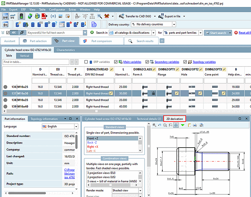The height and width of the screenshot is (197, 251).
Task: Uncheck the Secondary variables checkbox
Action: click(147, 62)
